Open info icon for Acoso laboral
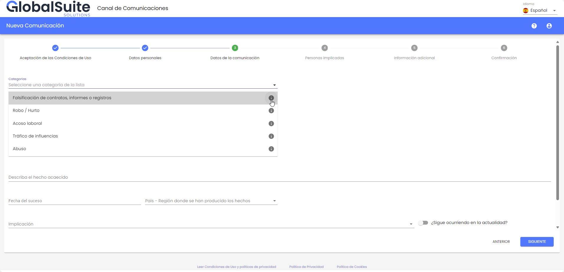The height and width of the screenshot is (272, 564). pyautogui.click(x=271, y=124)
